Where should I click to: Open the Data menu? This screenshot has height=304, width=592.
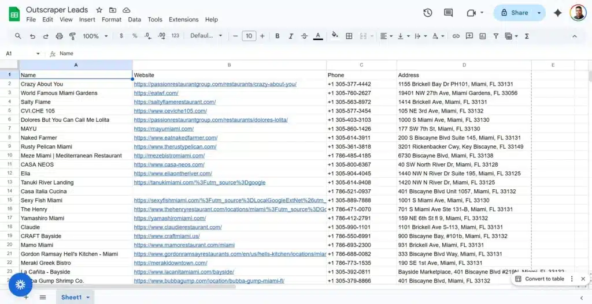tap(134, 20)
